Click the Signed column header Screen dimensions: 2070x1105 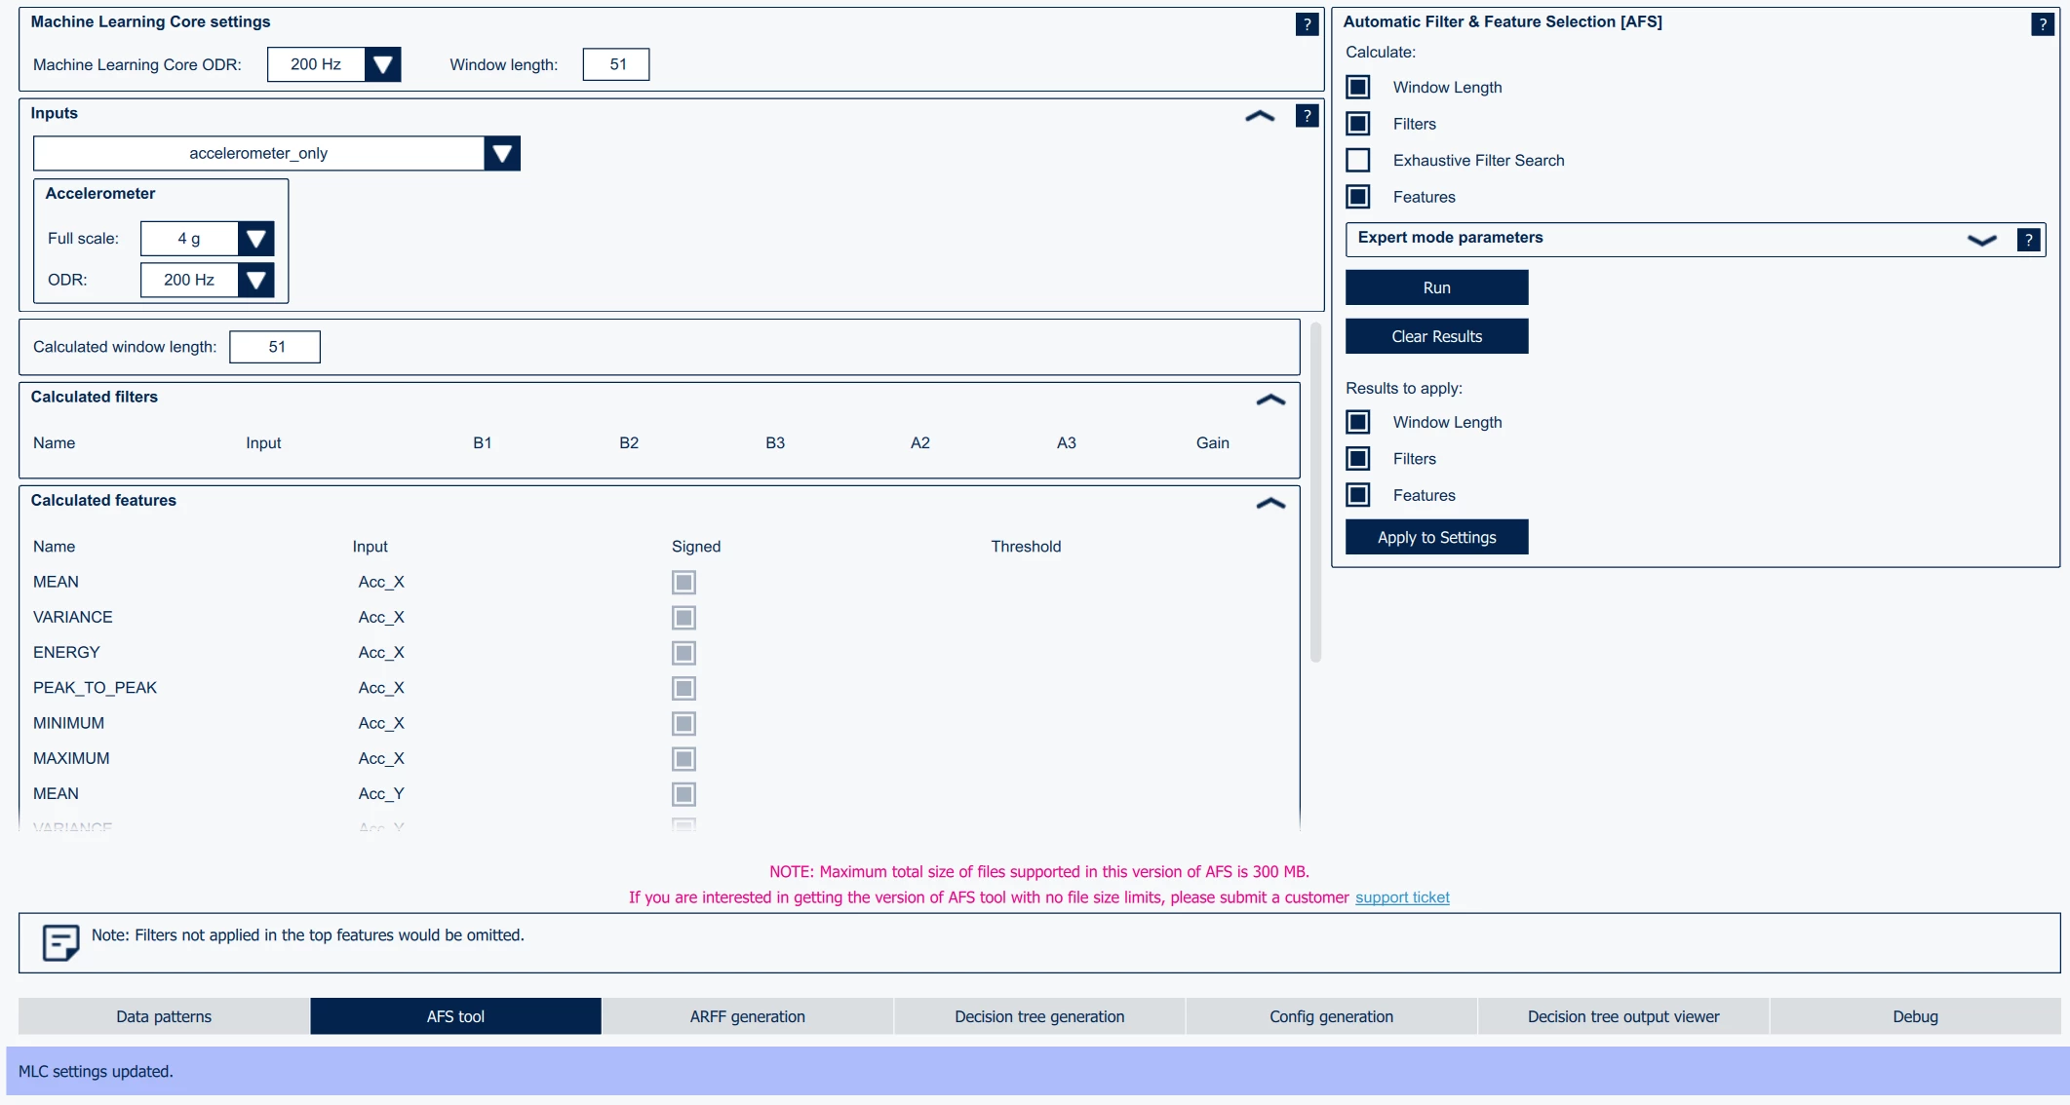pyautogui.click(x=696, y=547)
